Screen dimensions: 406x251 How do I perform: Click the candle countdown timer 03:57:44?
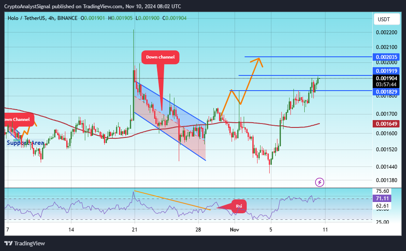[386, 85]
